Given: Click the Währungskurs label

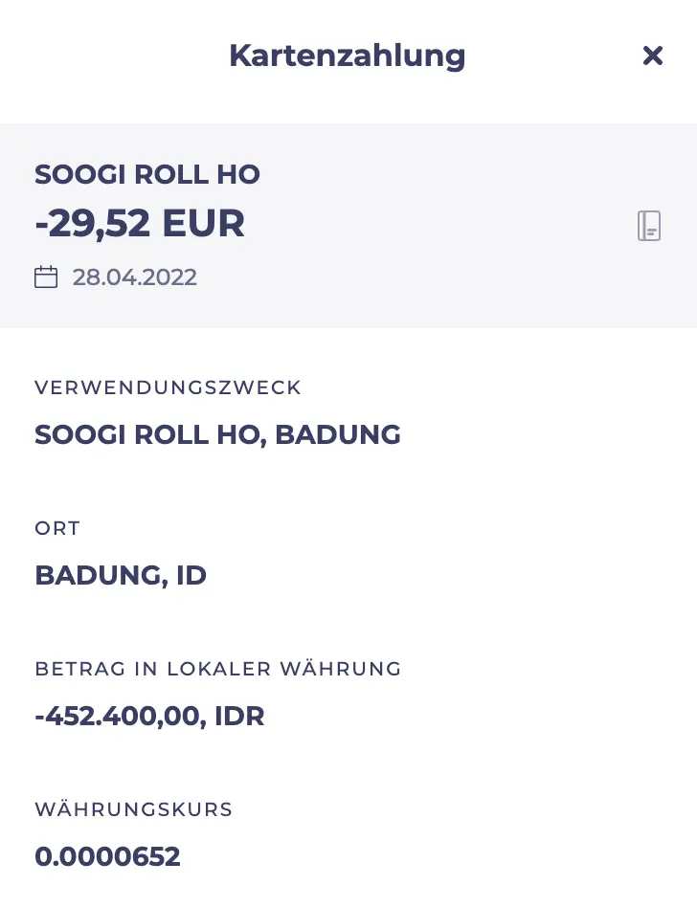Looking at the screenshot, I should 134,809.
